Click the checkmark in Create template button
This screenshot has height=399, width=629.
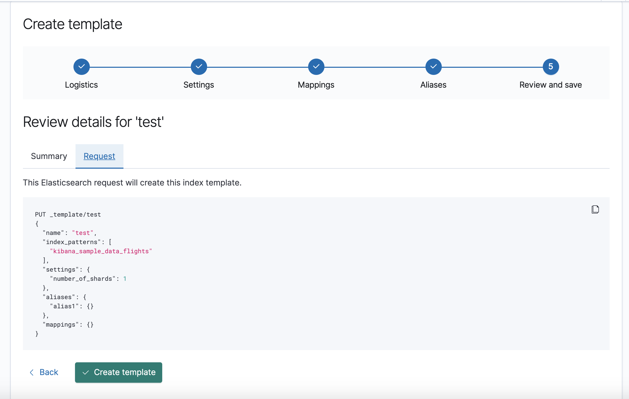click(x=86, y=373)
